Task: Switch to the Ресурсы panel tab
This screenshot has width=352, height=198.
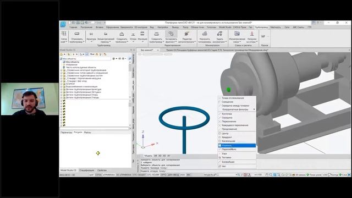Action: (78, 133)
